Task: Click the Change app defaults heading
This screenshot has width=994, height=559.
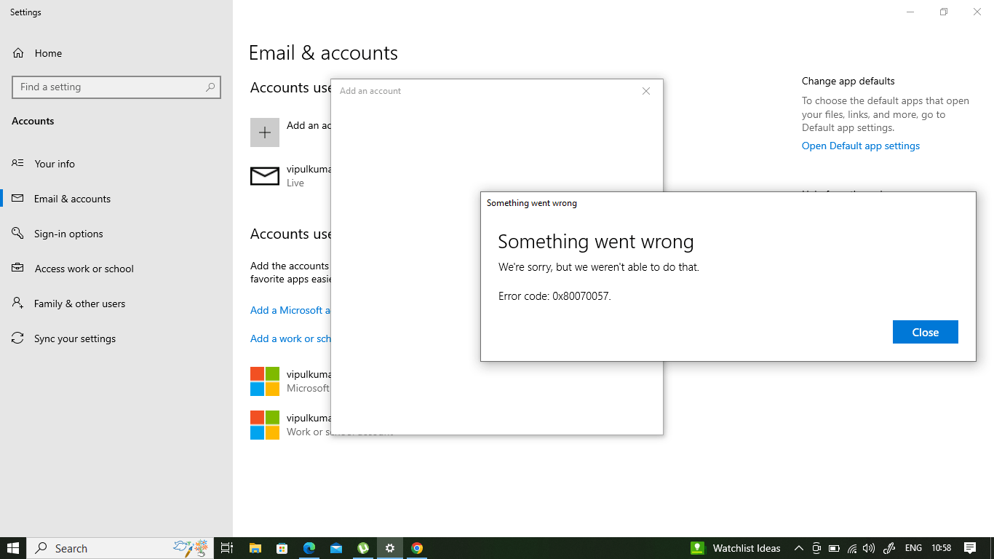Action: click(848, 81)
